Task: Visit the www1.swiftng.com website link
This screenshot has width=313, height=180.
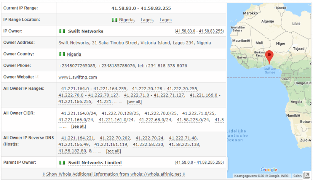Action: pos(78,77)
